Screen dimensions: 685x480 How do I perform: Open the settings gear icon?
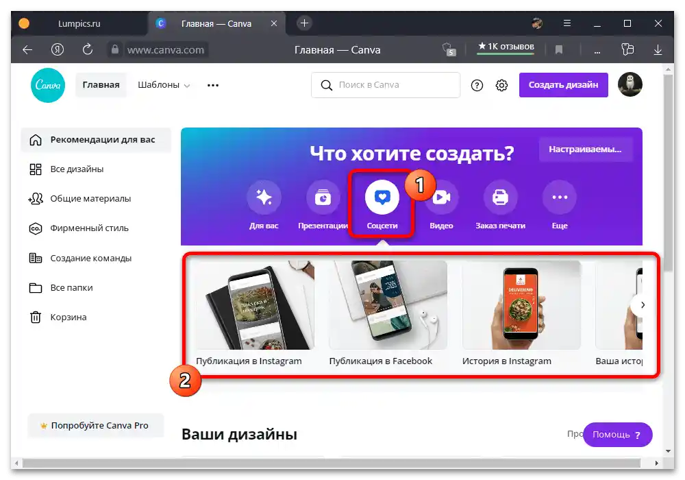point(501,85)
